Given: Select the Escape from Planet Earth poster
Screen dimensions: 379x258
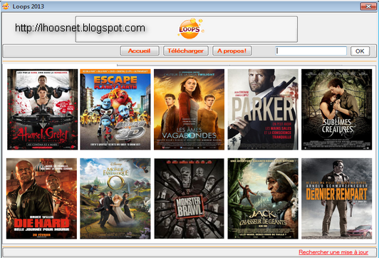Looking at the screenshot, I should pyautogui.click(x=115, y=109).
